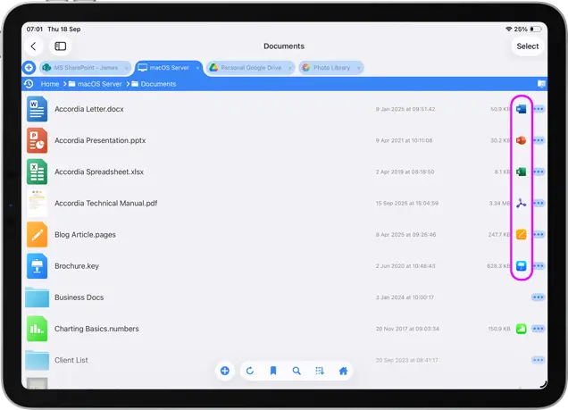Switch to MS SharePoint tab
This screenshot has width=568, height=410.
[83, 67]
